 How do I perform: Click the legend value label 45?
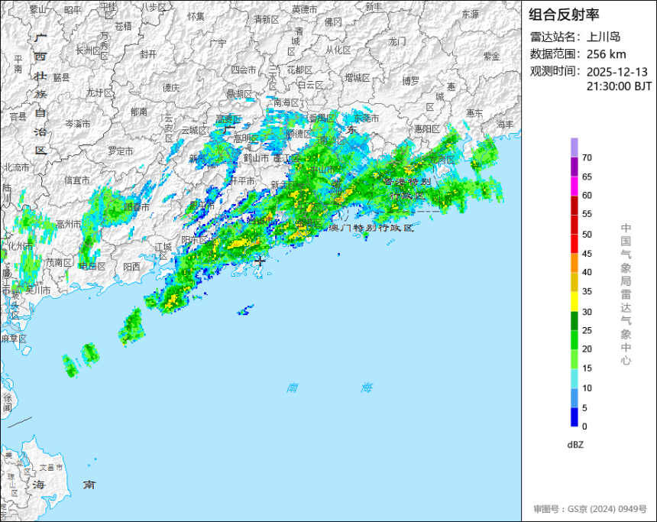coord(587,253)
